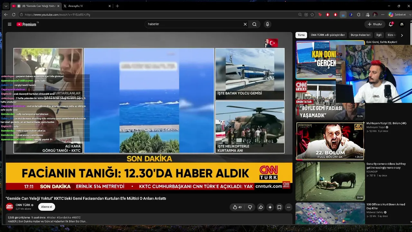412x232 pixels.
Task: Open the media control music icon
Action: (367, 15)
